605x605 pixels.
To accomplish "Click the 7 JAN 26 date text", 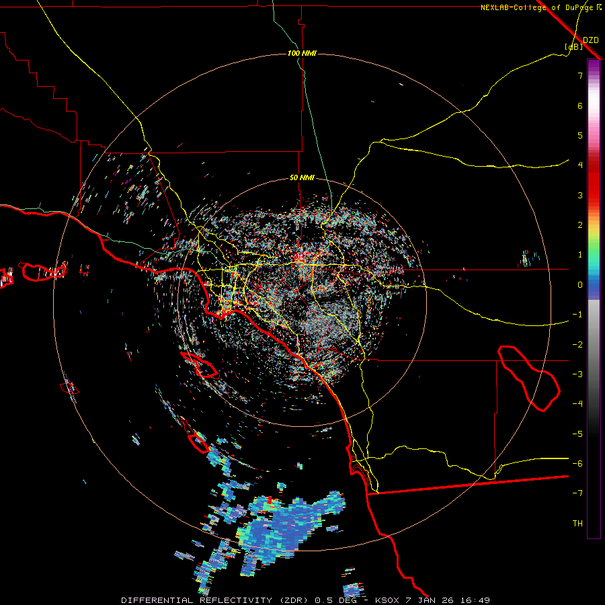I will [430, 600].
